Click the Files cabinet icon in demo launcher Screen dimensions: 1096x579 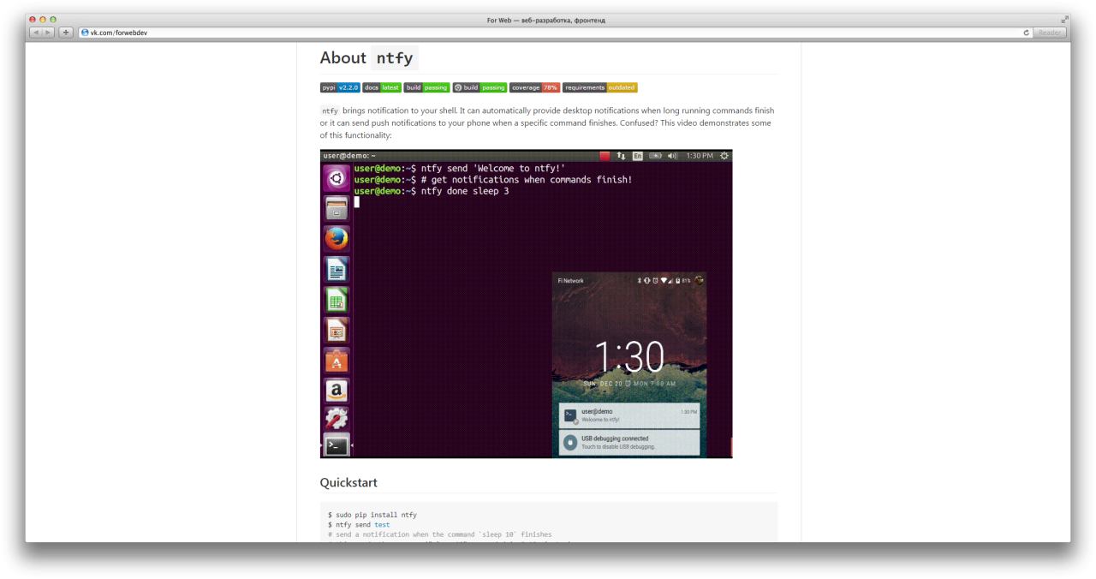point(337,208)
